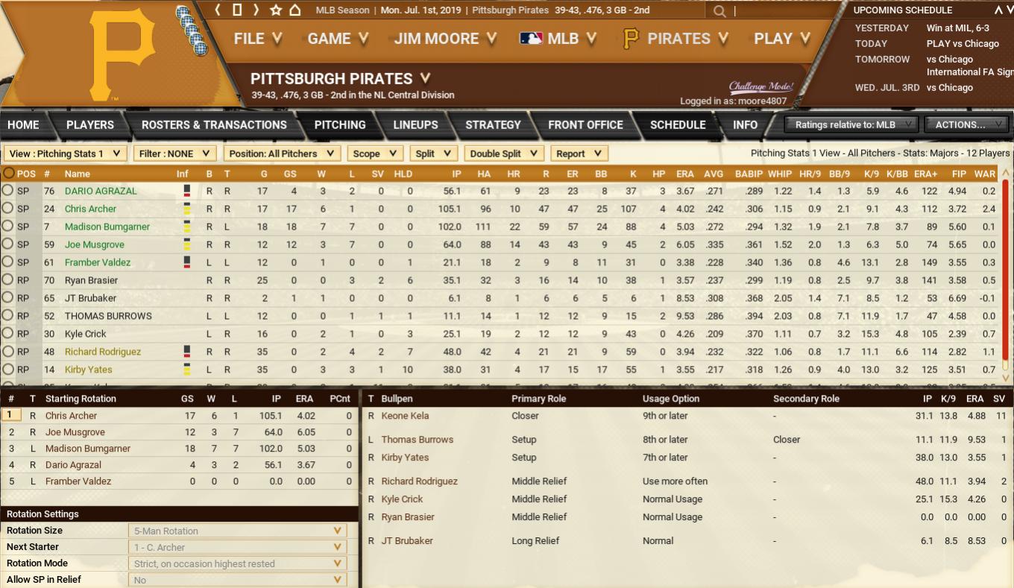The image size is (1014, 588).
Task: Click the small Pirates P logo in menu
Action: click(x=631, y=39)
